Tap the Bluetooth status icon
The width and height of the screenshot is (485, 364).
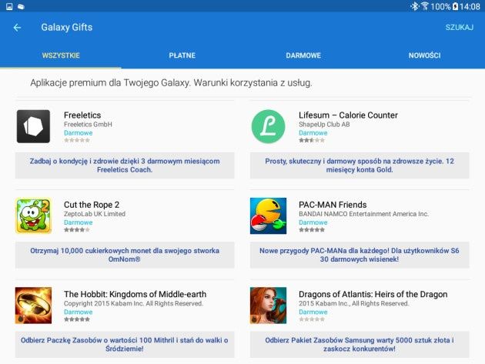[414, 6]
